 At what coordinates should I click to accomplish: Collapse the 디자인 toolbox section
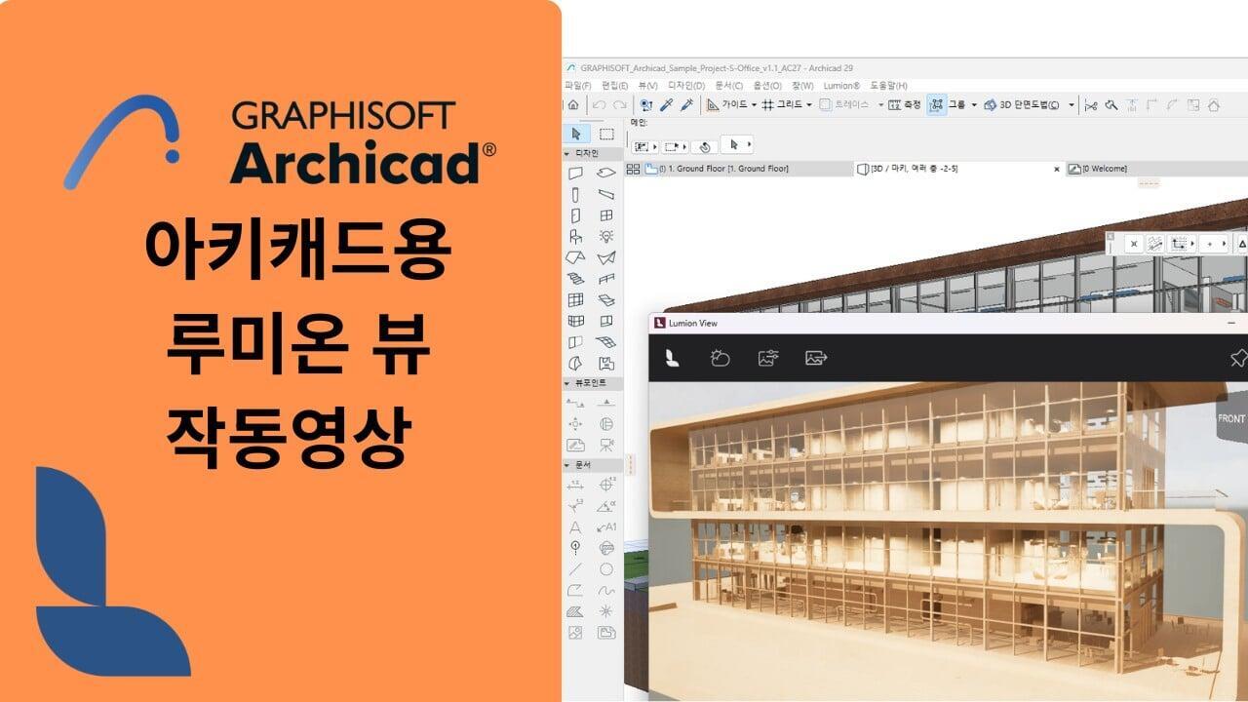[567, 153]
